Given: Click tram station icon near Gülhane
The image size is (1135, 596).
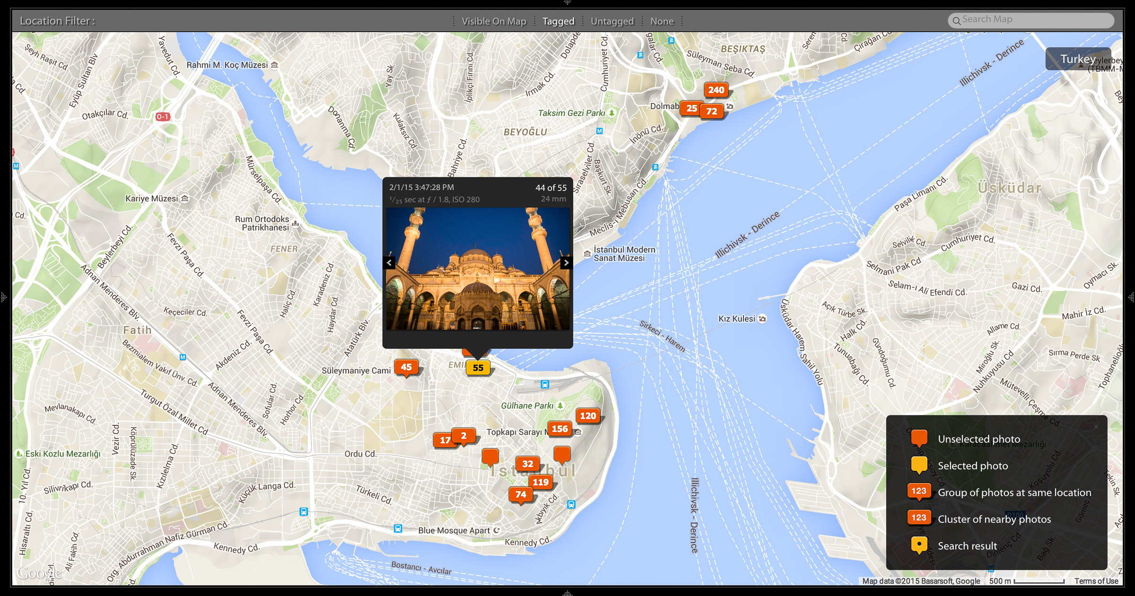Looking at the screenshot, I should click(x=545, y=384).
